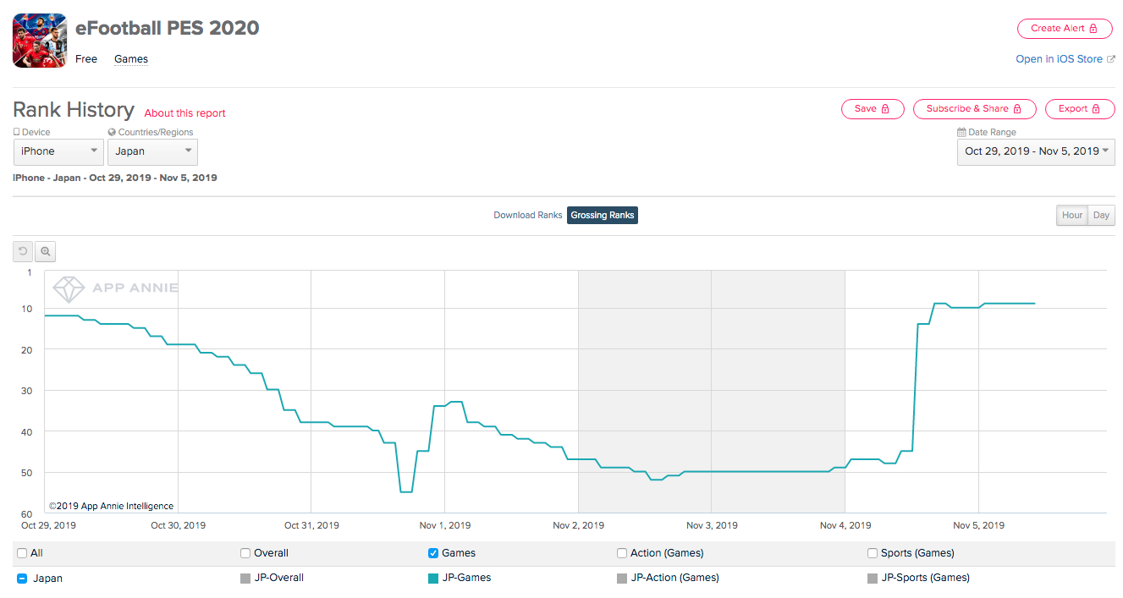The image size is (1123, 598).
Task: Toggle the Japan row checkbox
Action: pos(22,579)
